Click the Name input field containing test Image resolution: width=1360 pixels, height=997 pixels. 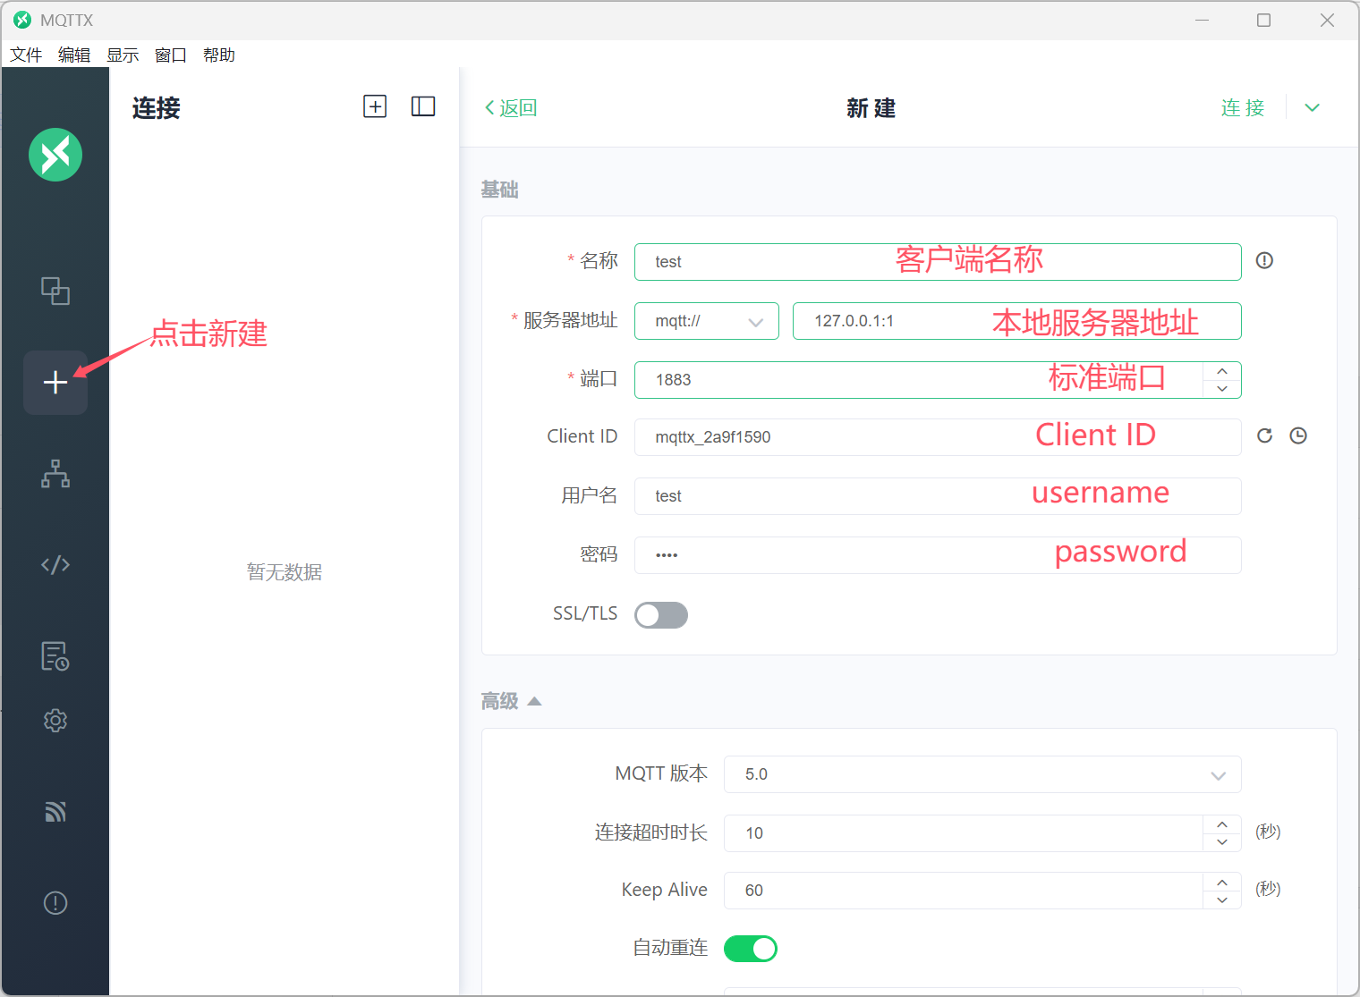[x=938, y=262]
